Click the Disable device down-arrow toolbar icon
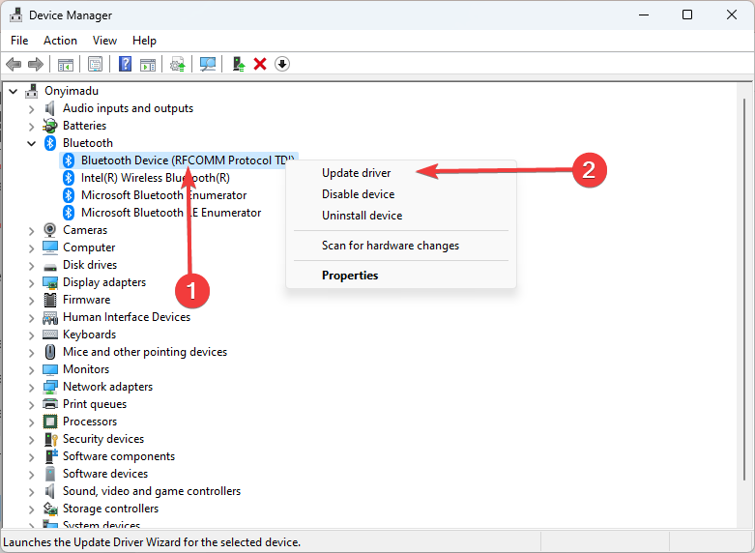The width and height of the screenshot is (755, 553). coord(282,64)
